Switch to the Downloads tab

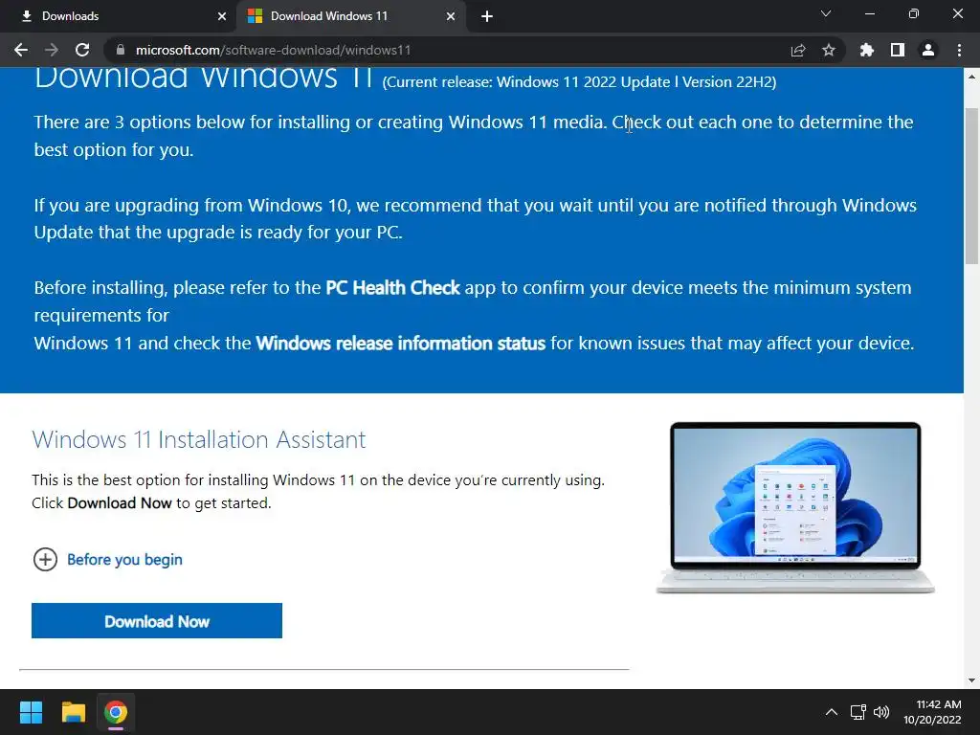pyautogui.click(x=119, y=16)
